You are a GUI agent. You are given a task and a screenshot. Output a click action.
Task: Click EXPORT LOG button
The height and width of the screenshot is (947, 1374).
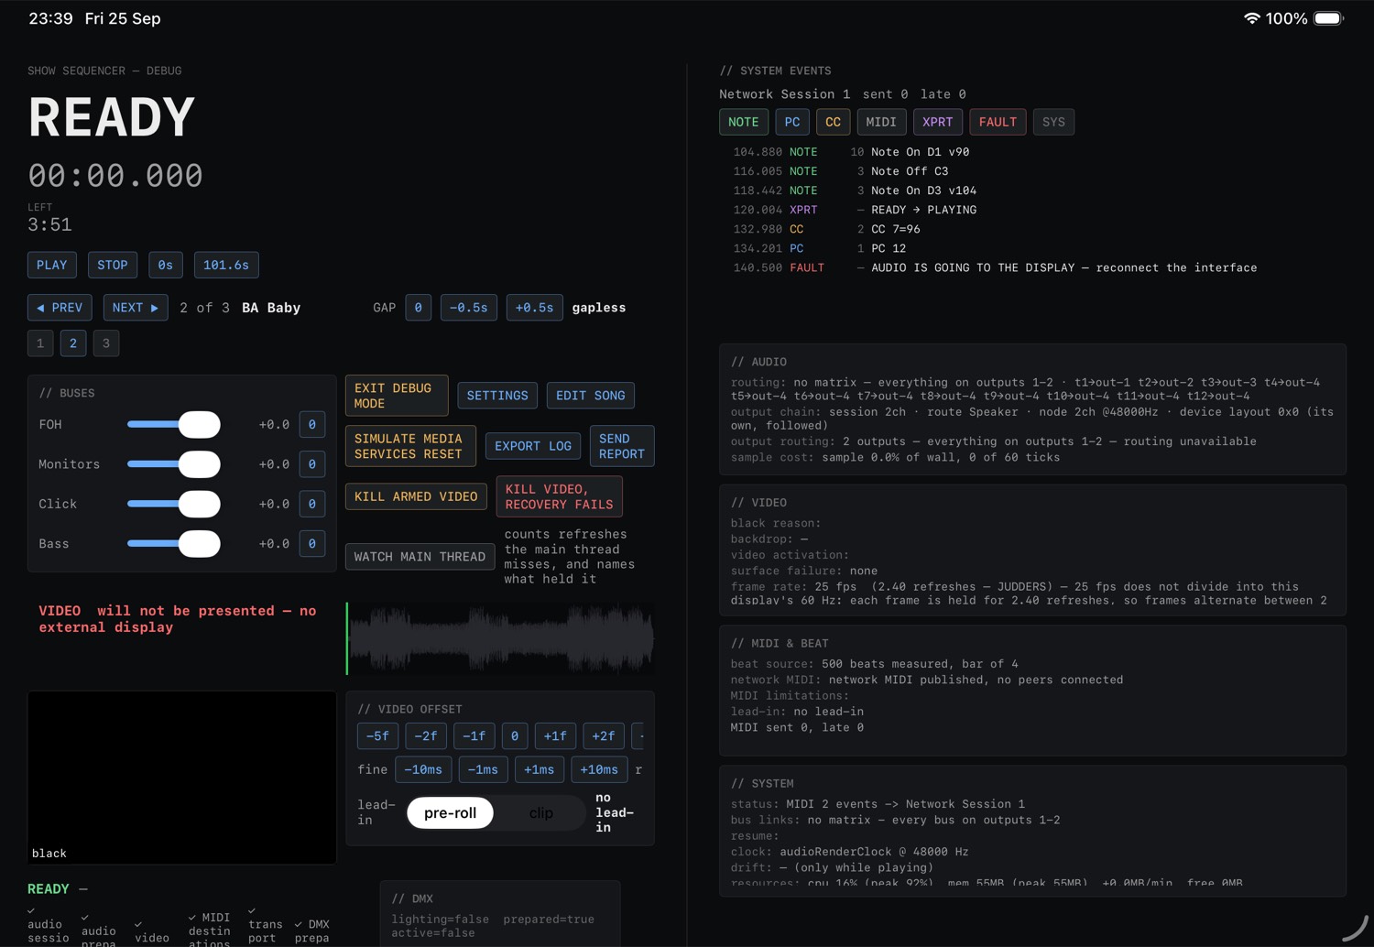coord(533,446)
